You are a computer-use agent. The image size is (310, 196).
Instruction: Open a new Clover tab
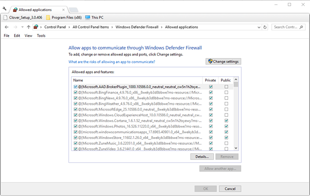(74, 10)
